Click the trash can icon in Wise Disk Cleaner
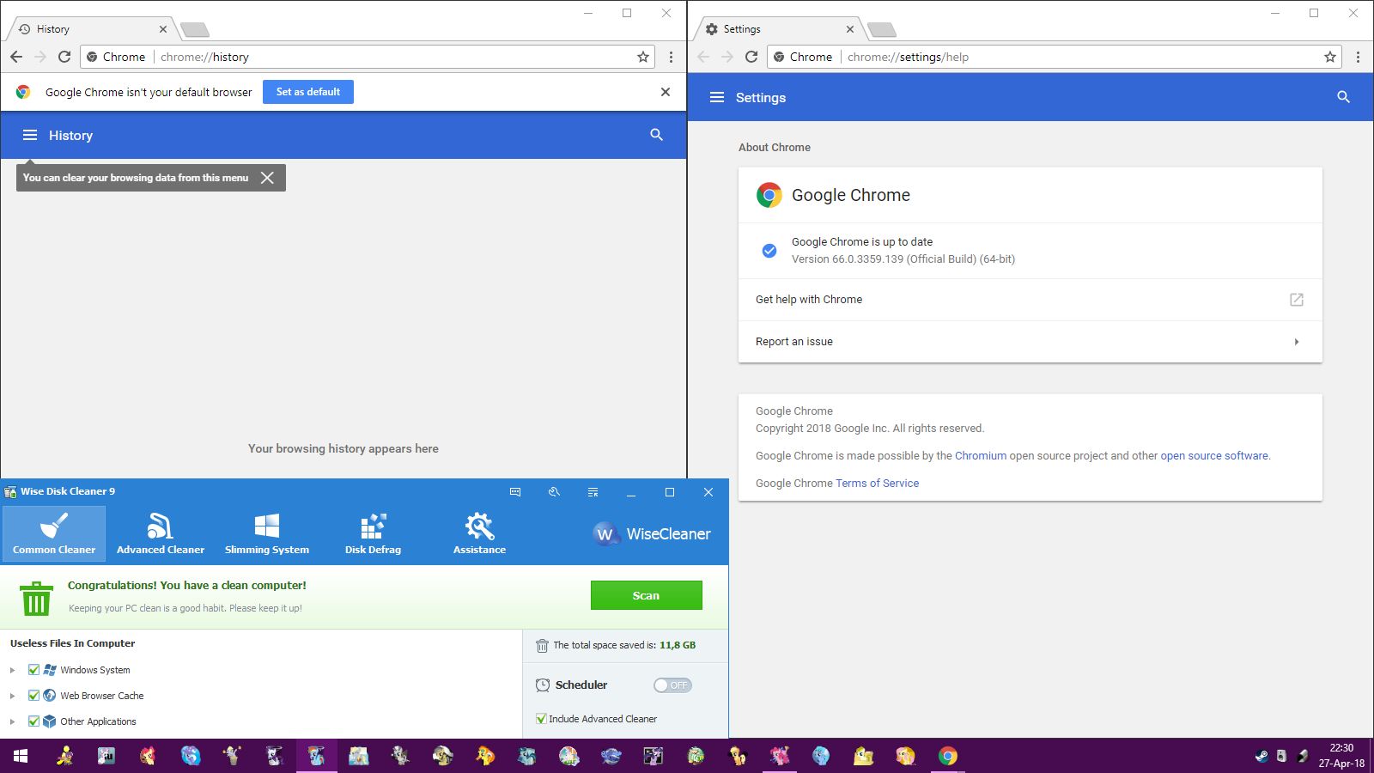 point(36,599)
